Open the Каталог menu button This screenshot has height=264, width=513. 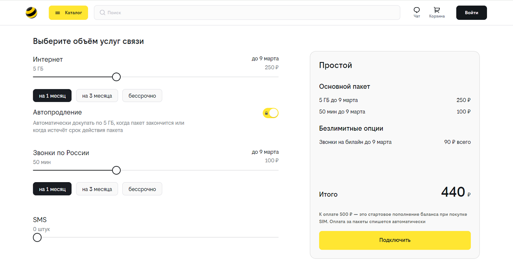click(68, 13)
